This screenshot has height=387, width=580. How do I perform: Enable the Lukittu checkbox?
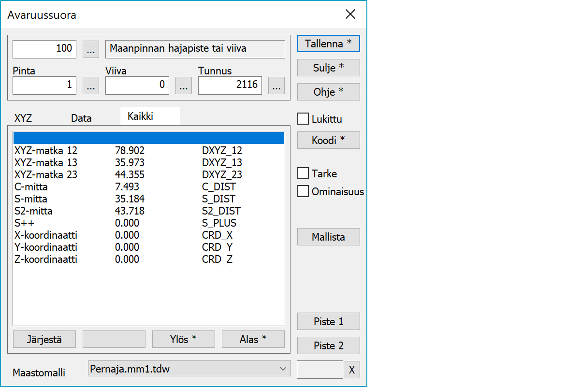(303, 119)
